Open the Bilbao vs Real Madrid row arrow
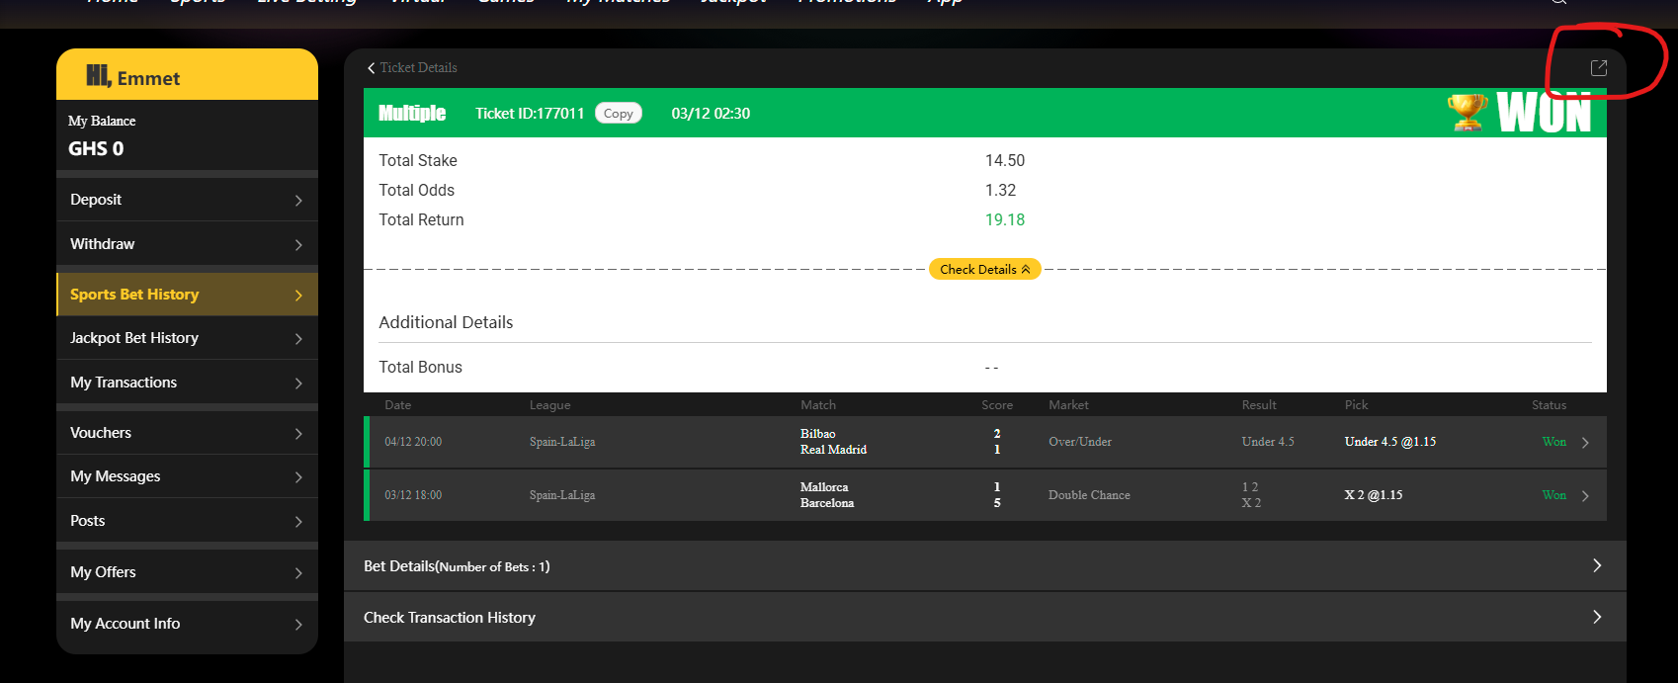This screenshot has height=683, width=1678. (1585, 443)
